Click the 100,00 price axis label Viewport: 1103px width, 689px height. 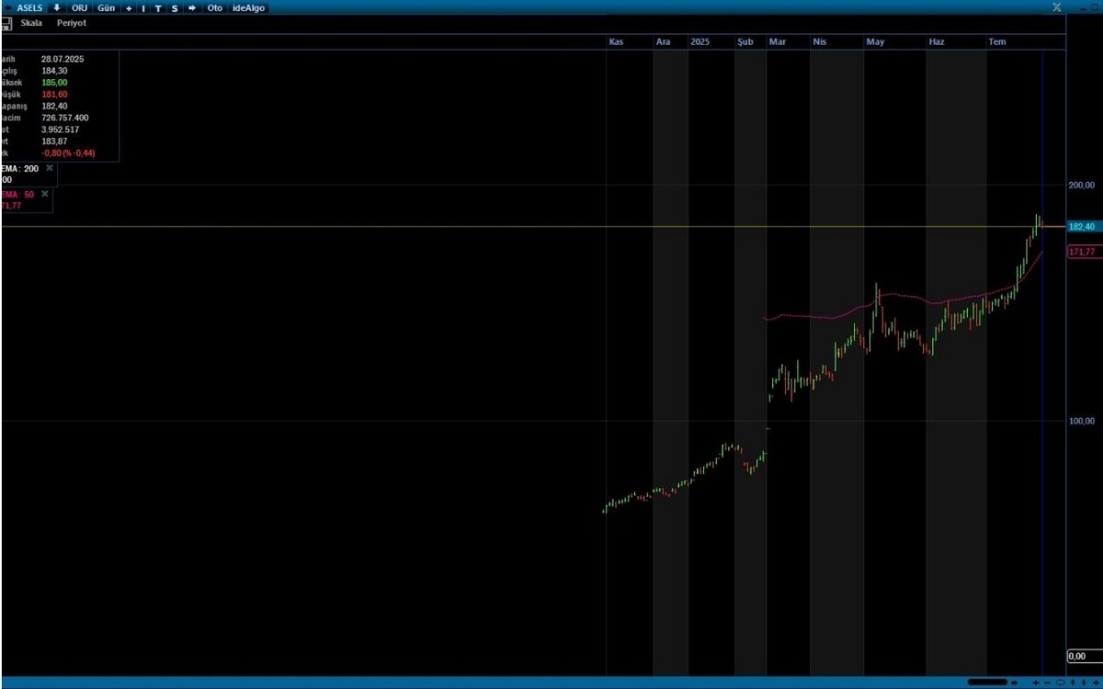click(1082, 421)
